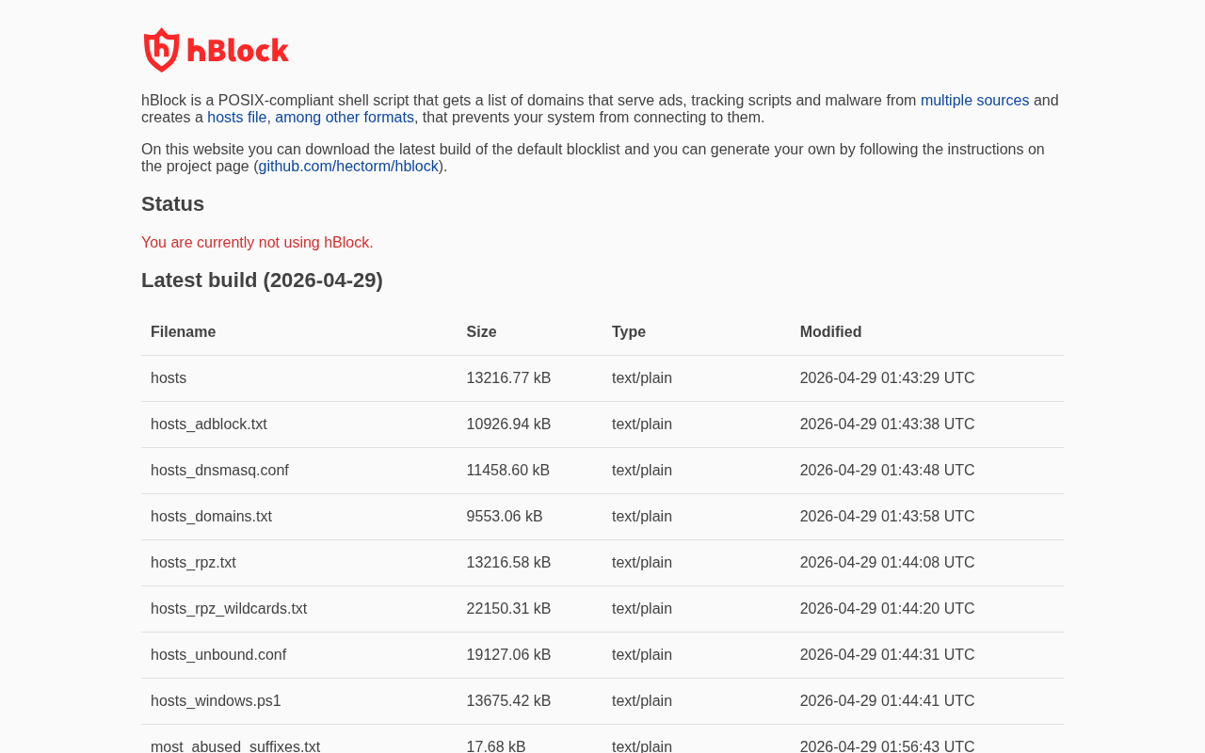The height and width of the screenshot is (753, 1205).
Task: Click the Filename column header
Action: (x=183, y=332)
